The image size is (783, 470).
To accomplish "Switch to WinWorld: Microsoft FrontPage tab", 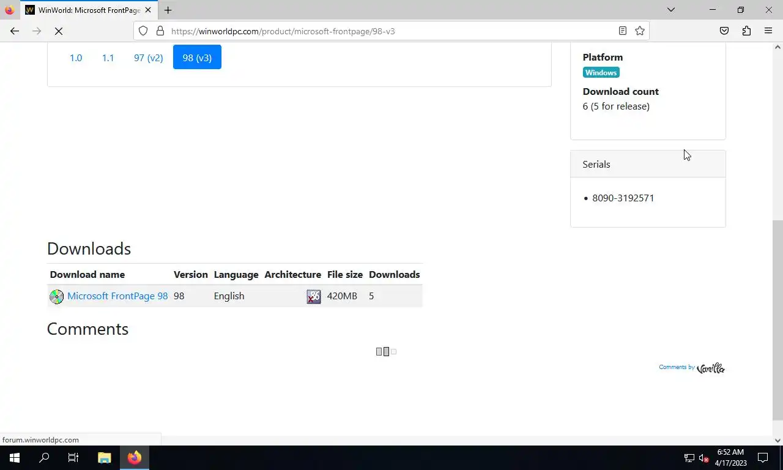I will tap(88, 10).
